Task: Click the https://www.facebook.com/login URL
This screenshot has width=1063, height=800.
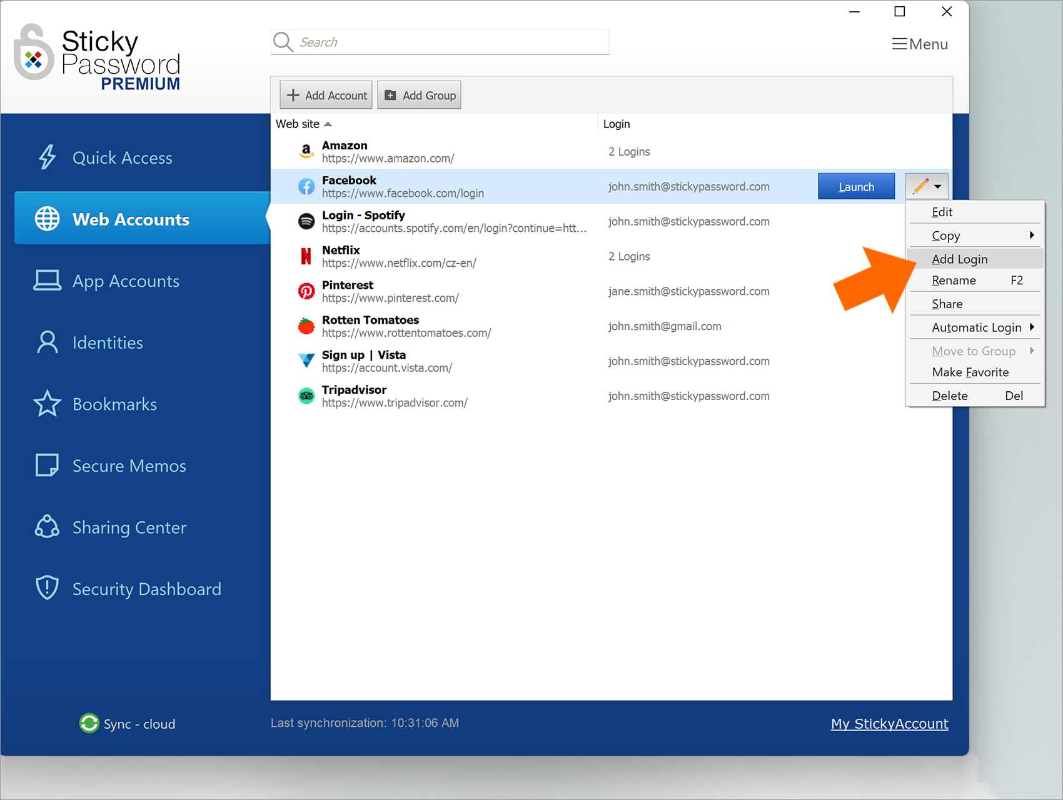Action: (x=403, y=193)
